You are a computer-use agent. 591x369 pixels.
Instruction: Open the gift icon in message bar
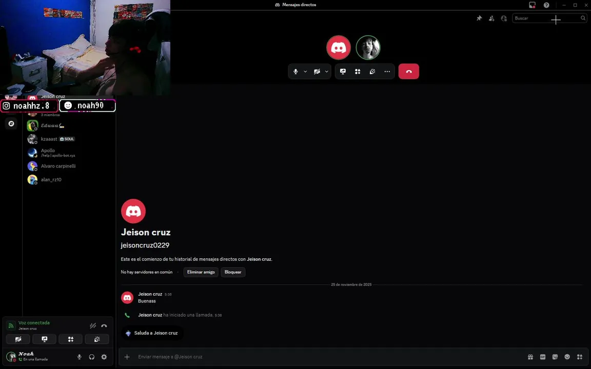pos(530,357)
